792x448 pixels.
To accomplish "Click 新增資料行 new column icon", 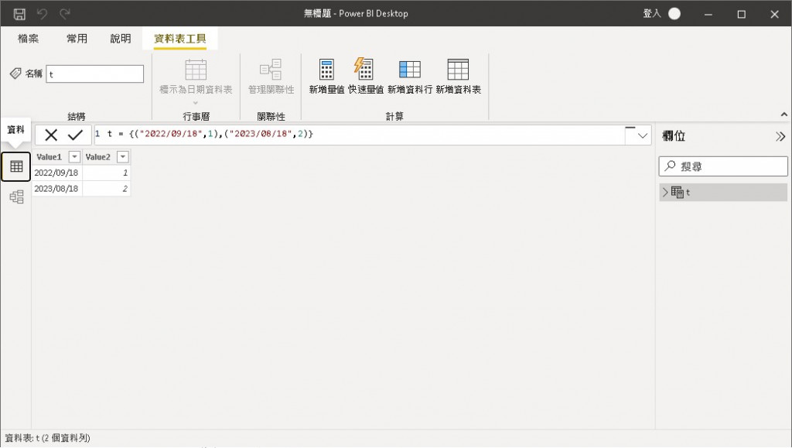I will (x=410, y=69).
